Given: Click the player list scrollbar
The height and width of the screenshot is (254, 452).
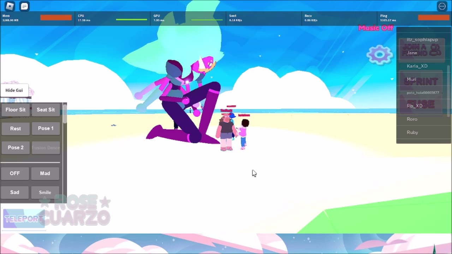Looking at the screenshot, I should coord(449,91).
